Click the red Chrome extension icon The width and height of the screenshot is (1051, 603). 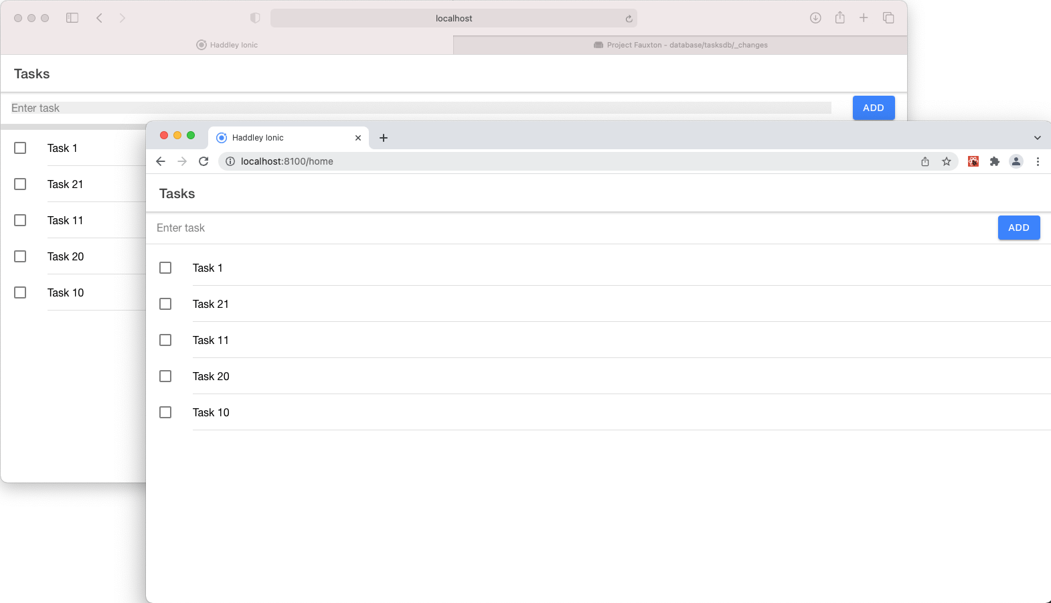[973, 161]
